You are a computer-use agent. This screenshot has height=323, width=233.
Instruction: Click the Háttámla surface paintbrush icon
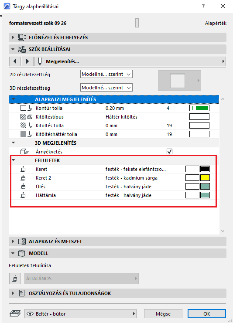[23, 195]
